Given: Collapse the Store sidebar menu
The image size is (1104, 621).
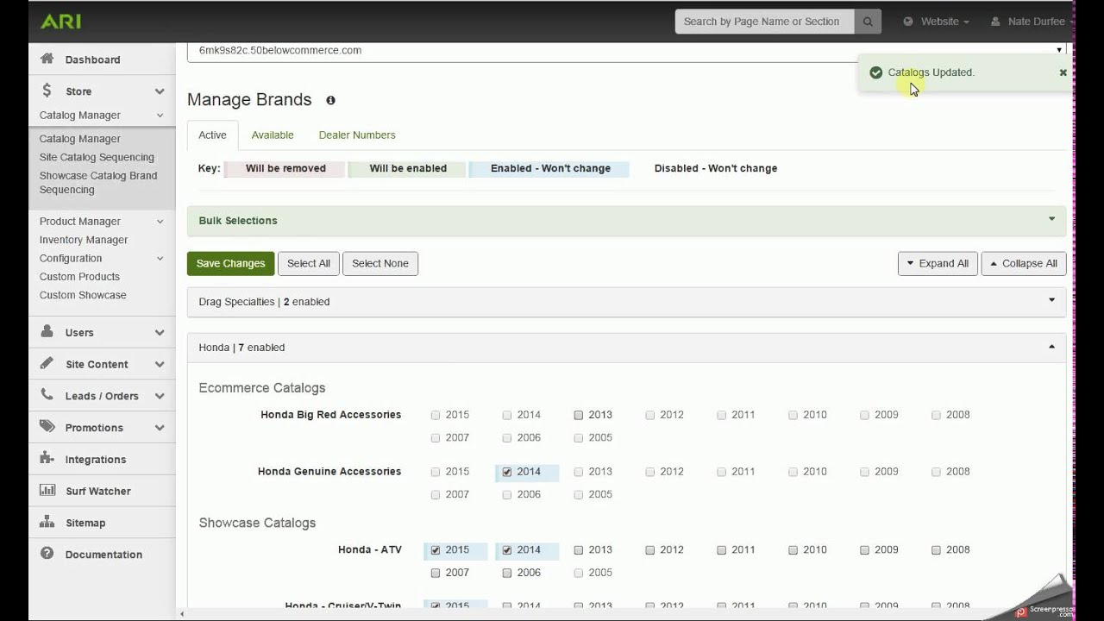Looking at the screenshot, I should pos(160,91).
